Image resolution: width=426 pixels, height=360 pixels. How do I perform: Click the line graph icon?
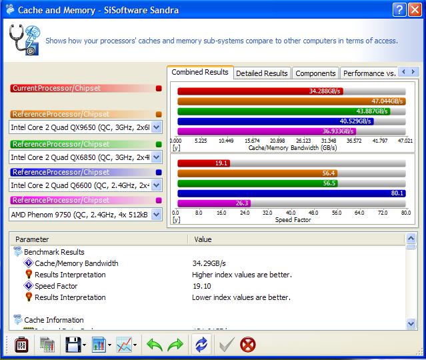coord(124,345)
